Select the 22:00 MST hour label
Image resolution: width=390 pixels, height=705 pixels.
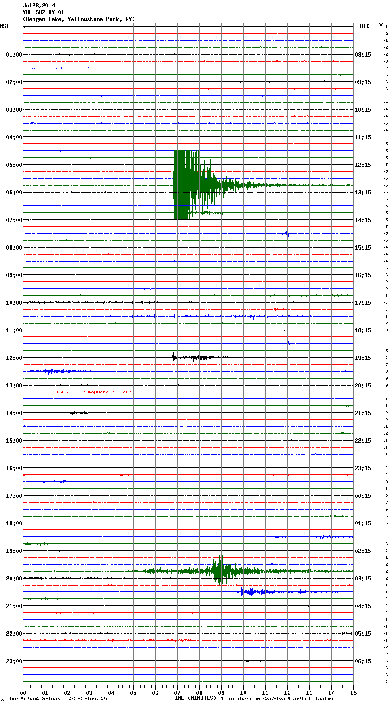coord(14,634)
